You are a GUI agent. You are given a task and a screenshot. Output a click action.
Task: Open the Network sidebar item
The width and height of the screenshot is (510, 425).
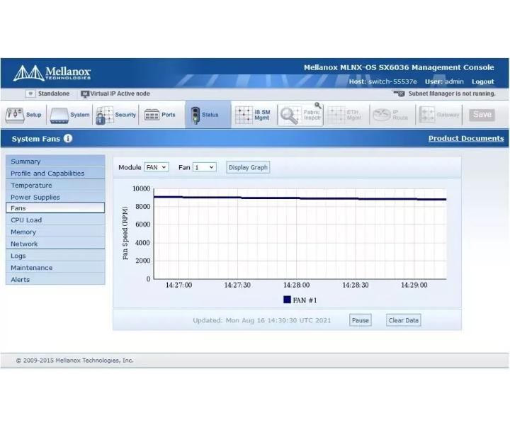point(55,244)
